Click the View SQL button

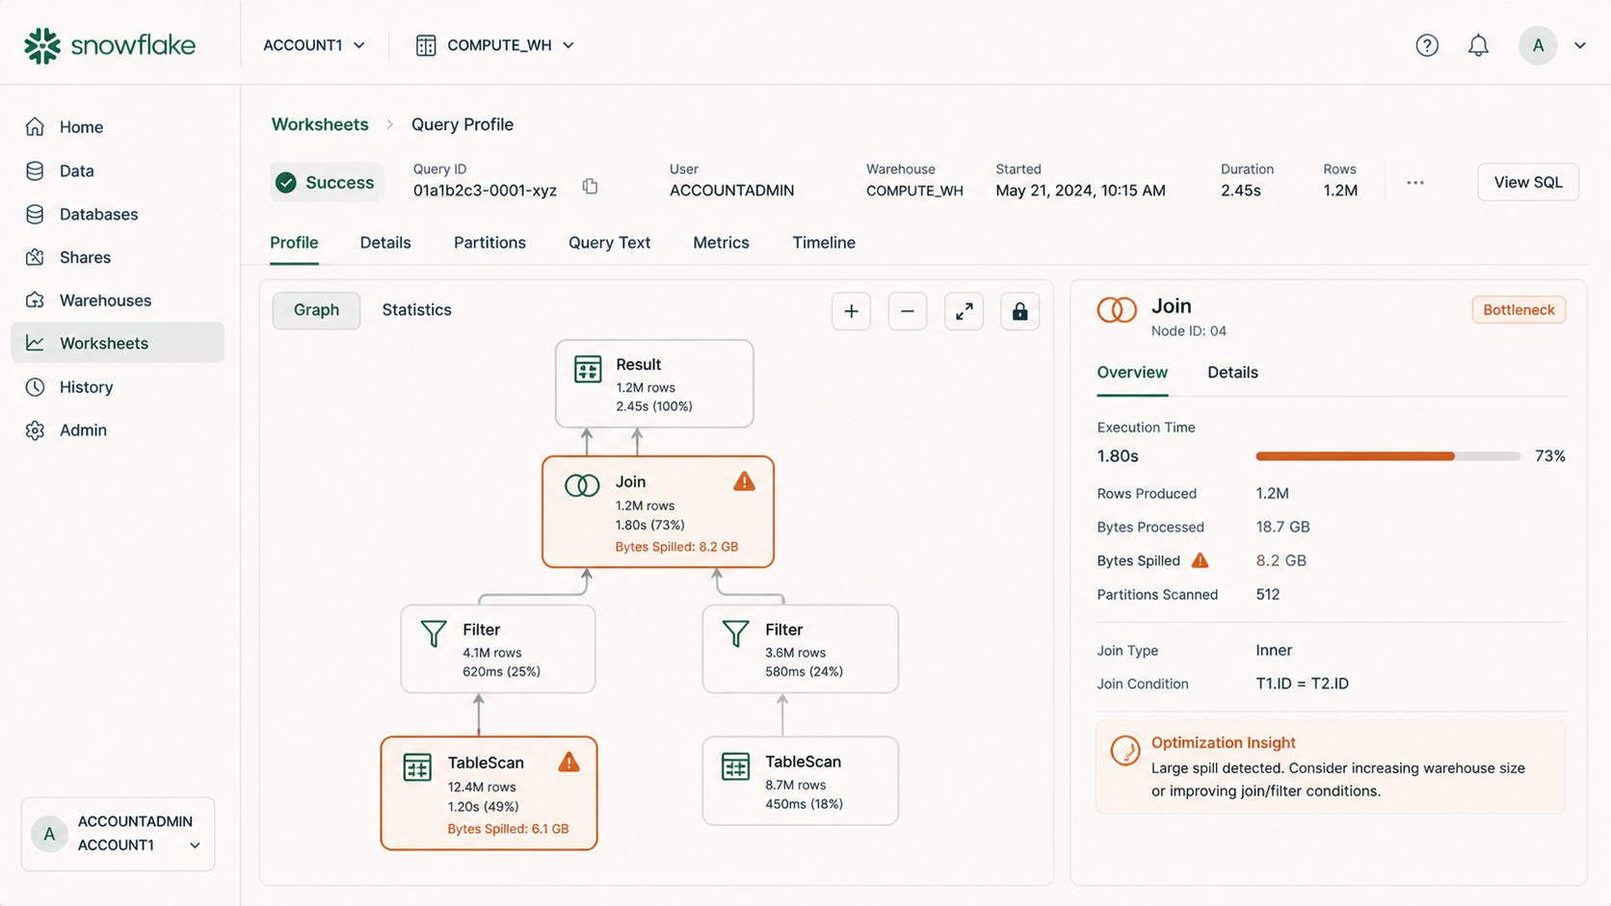click(x=1528, y=182)
